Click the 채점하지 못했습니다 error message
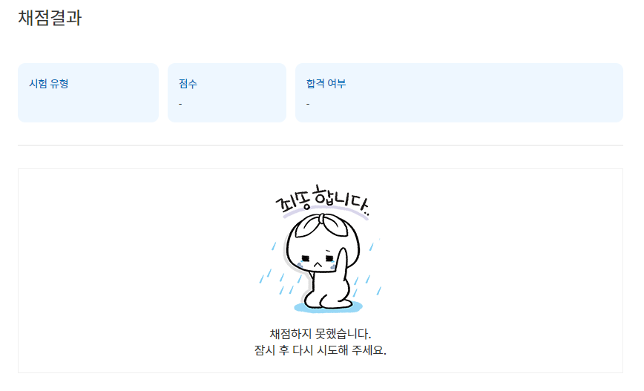Viewport: 644px width, 391px height. [x=321, y=334]
